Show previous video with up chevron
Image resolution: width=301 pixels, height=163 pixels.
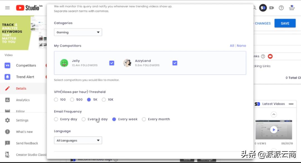pos(274,114)
